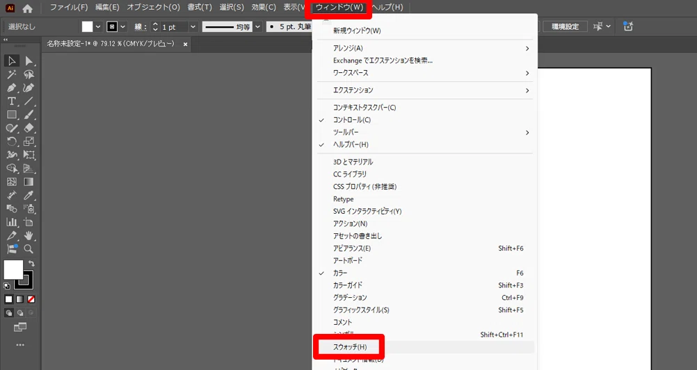Click the fill swatch in control bar
This screenshot has height=370, width=697.
click(x=87, y=26)
